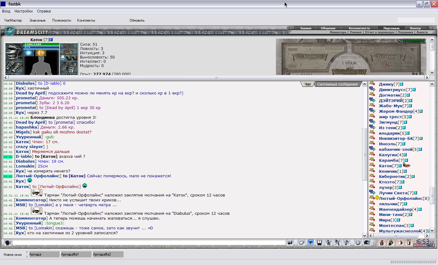The image size is (438, 265).
Task: Select the Армада window tab
Action: (x=44, y=254)
